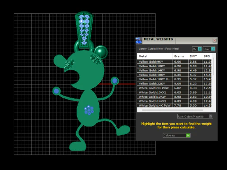Click the Grams column header
The height and width of the screenshot is (170, 227).
click(180, 56)
